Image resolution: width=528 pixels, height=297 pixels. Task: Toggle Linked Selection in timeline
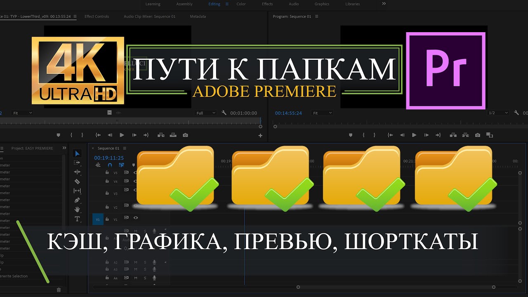pos(121,165)
